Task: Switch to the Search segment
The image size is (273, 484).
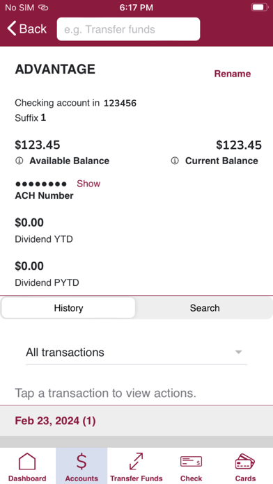Action: point(205,308)
